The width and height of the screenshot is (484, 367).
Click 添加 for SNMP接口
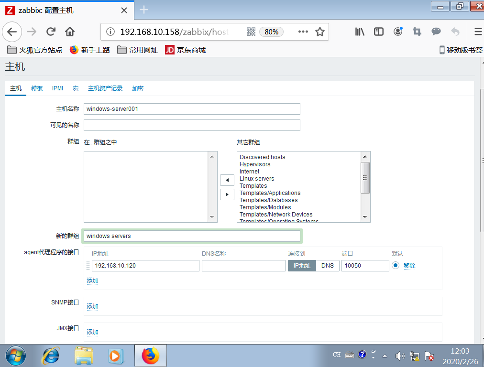point(92,306)
